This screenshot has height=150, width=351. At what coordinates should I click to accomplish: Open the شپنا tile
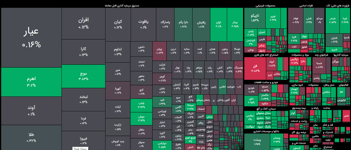(x=344, y=20)
